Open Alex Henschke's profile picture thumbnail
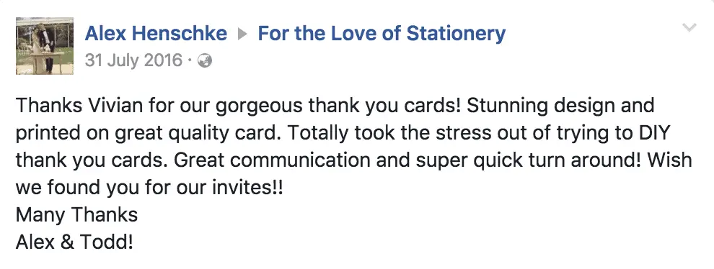Viewport: 714px width, 269px height. click(45, 46)
